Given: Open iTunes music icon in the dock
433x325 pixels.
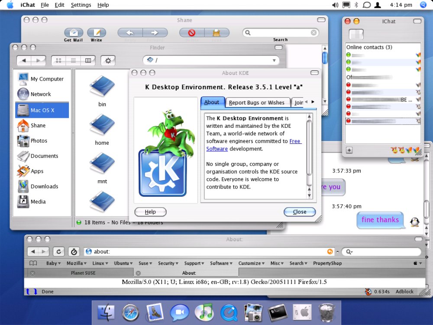Looking at the screenshot, I should coord(204,312).
